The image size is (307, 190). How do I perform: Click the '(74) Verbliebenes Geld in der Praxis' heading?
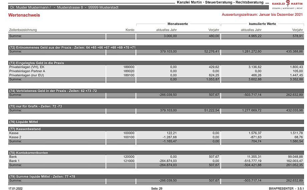[156, 91]
